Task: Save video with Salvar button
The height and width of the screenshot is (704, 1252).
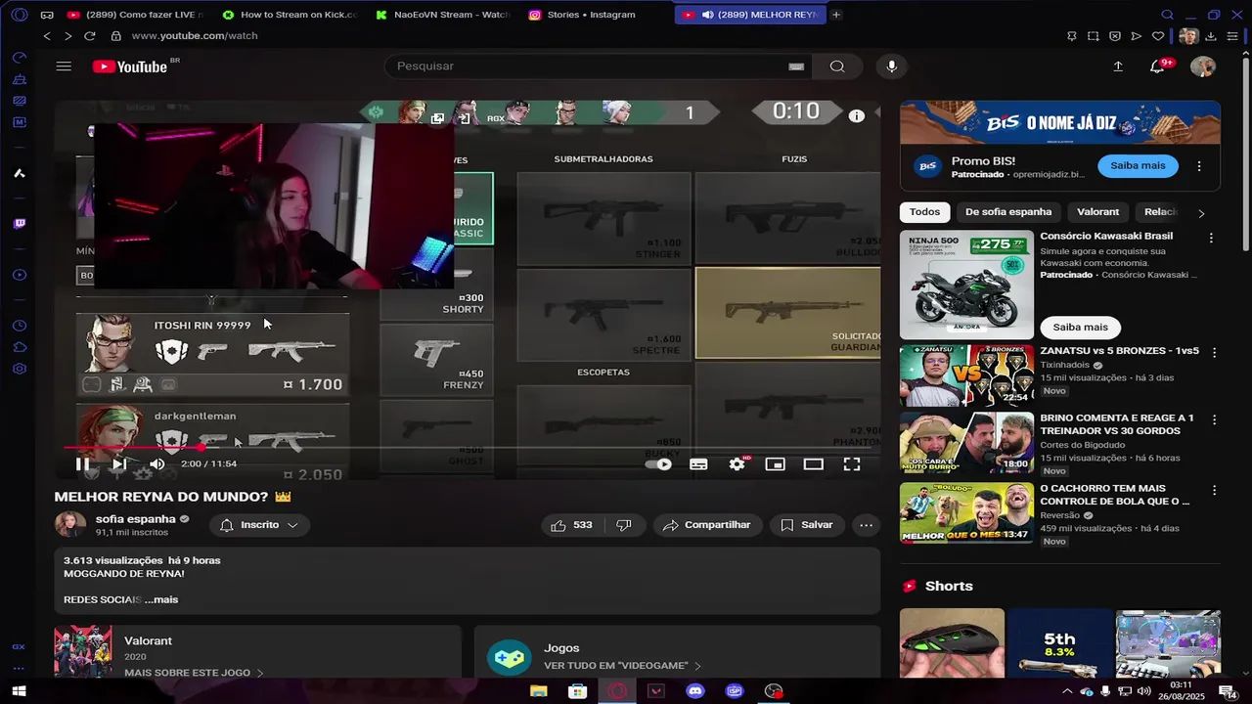Action: point(807,525)
